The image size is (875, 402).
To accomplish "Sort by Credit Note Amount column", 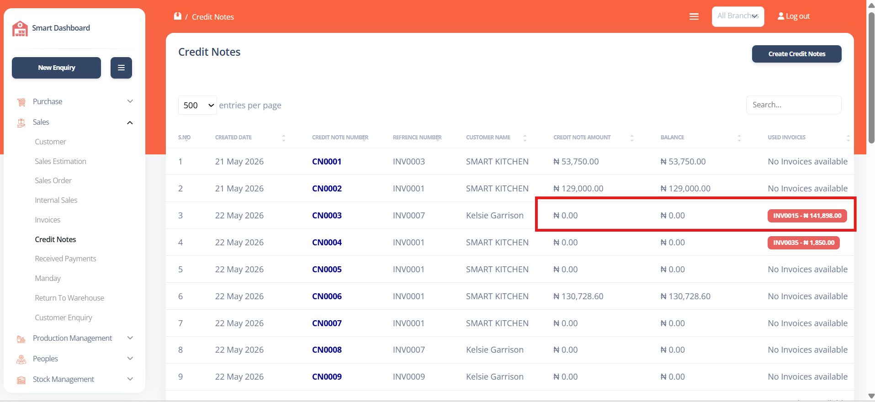I will point(631,138).
